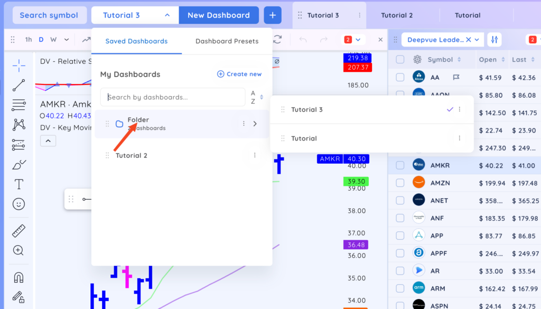The height and width of the screenshot is (309, 541).
Task: Open Tutorial 2 dashboard three-dot menu
Action: pos(255,155)
